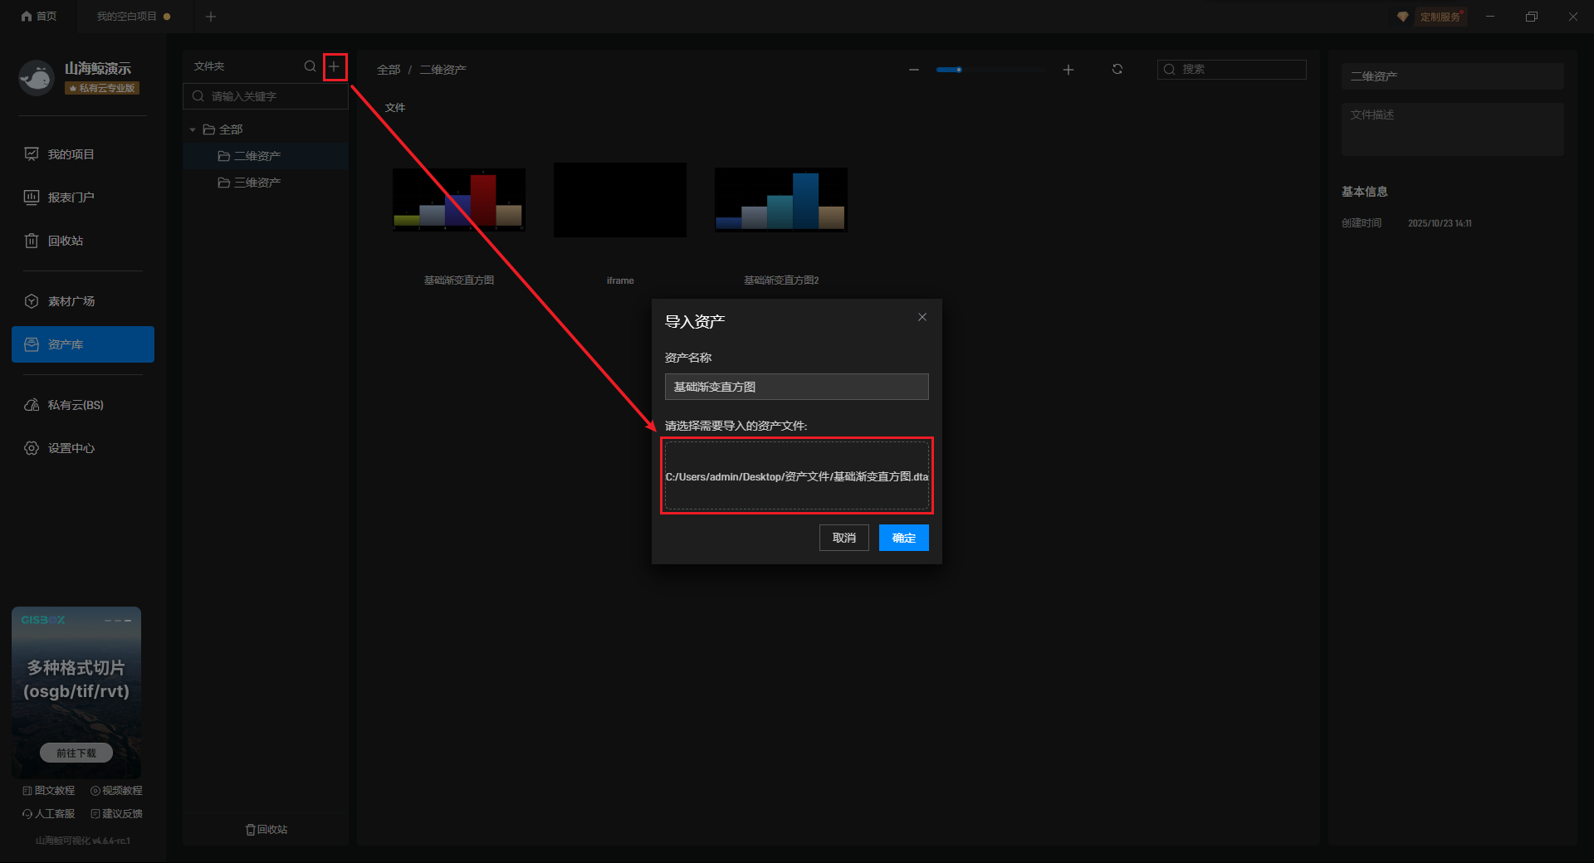Click the 定制服务 diamond button

tap(1431, 17)
